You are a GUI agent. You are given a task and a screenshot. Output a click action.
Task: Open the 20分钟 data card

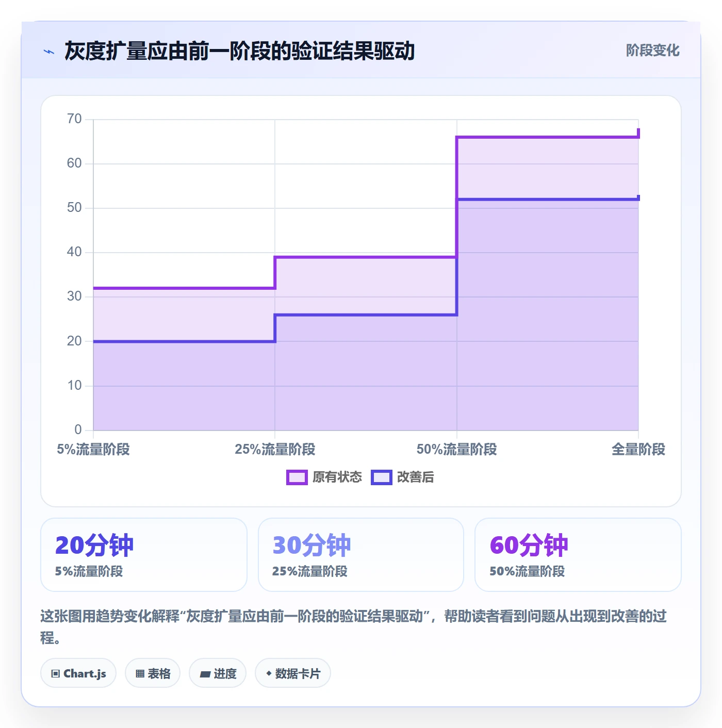[144, 555]
